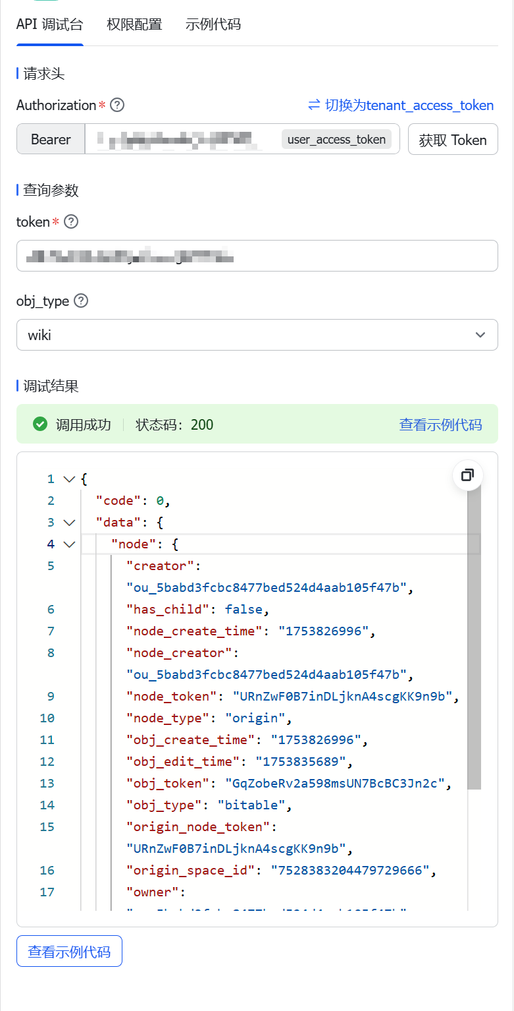Switch to the 示例代码 tab
The height and width of the screenshot is (1011, 514).
coord(213,25)
